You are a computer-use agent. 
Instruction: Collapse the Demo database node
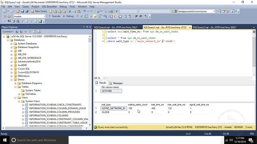click(x=12, y=80)
